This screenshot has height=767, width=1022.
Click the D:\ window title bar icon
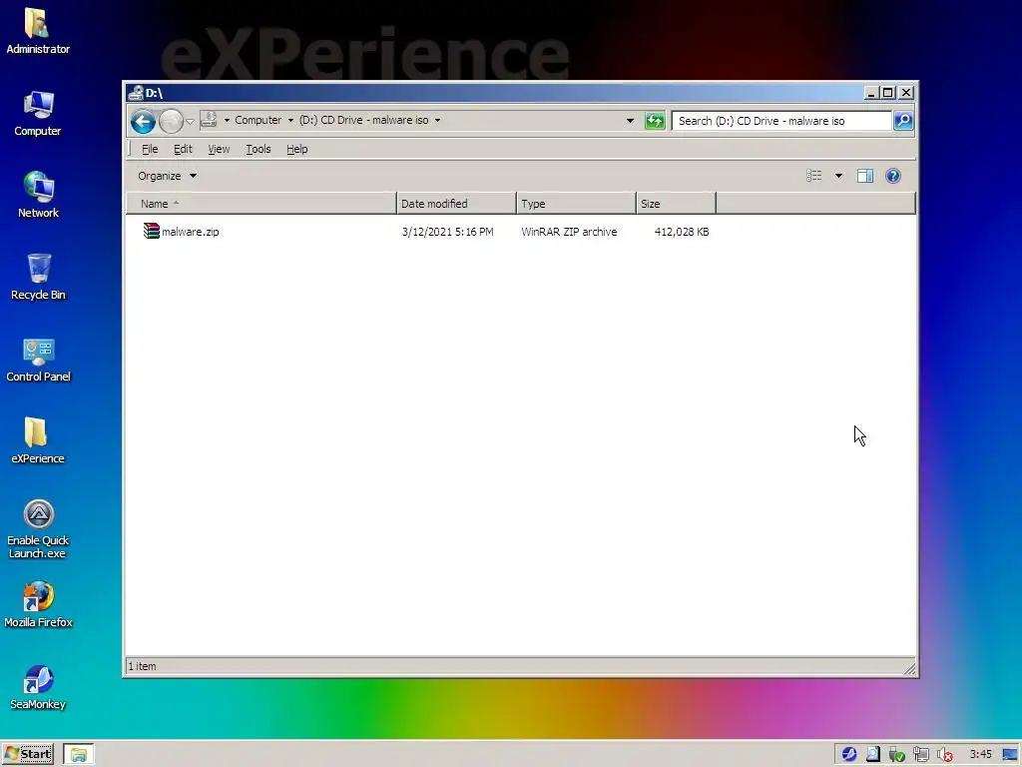[136, 93]
